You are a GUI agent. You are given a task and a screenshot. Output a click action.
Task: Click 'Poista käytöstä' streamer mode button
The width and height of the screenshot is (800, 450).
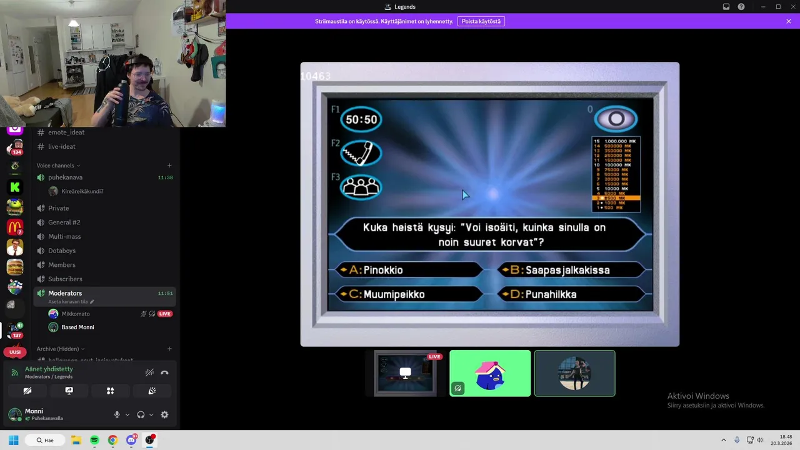click(x=481, y=21)
